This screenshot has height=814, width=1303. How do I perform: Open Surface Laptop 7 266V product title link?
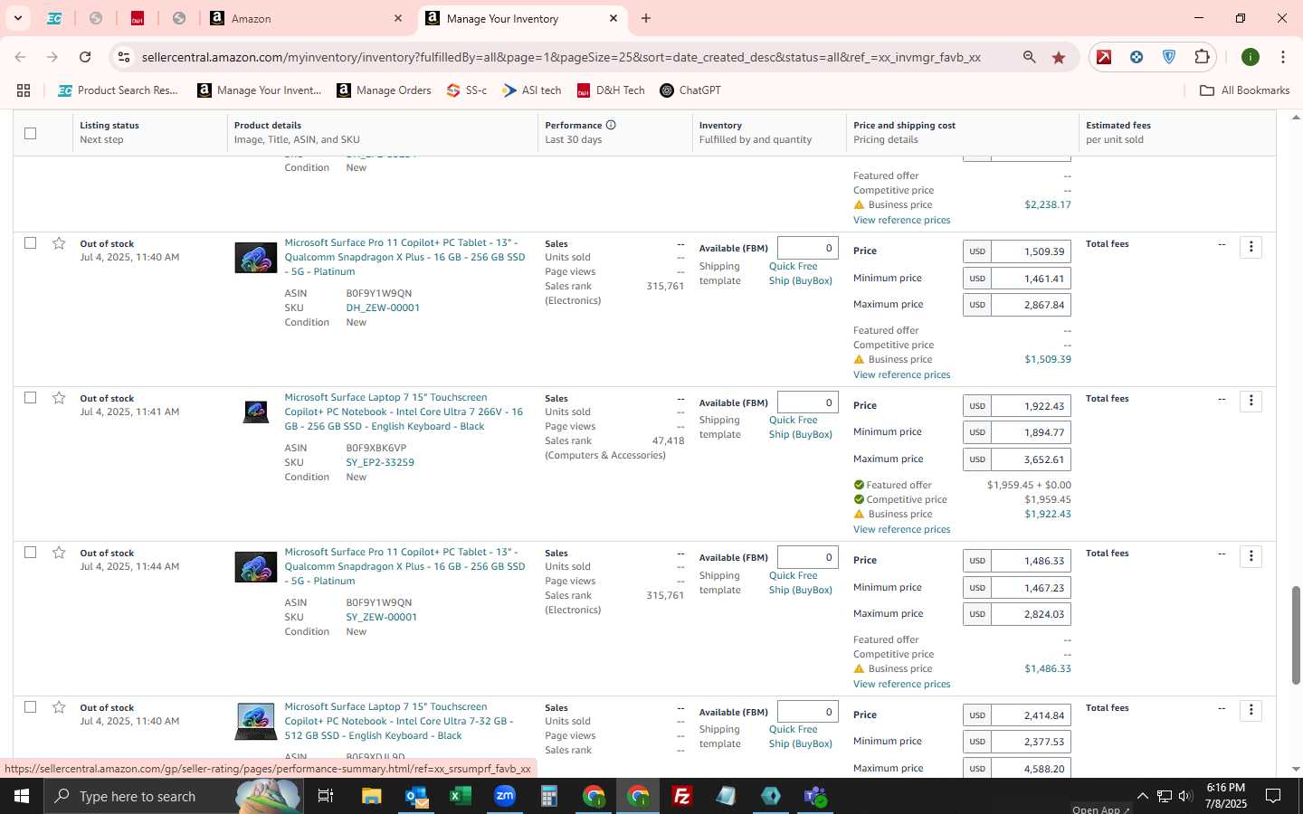click(x=404, y=412)
